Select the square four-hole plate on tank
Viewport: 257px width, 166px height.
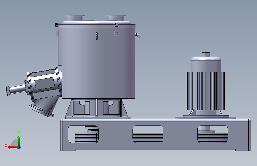point(116,33)
